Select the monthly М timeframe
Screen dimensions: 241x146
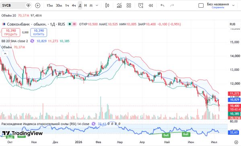pos(91,6)
